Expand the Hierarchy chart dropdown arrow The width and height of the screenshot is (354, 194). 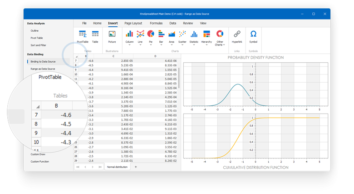(x=206, y=45)
